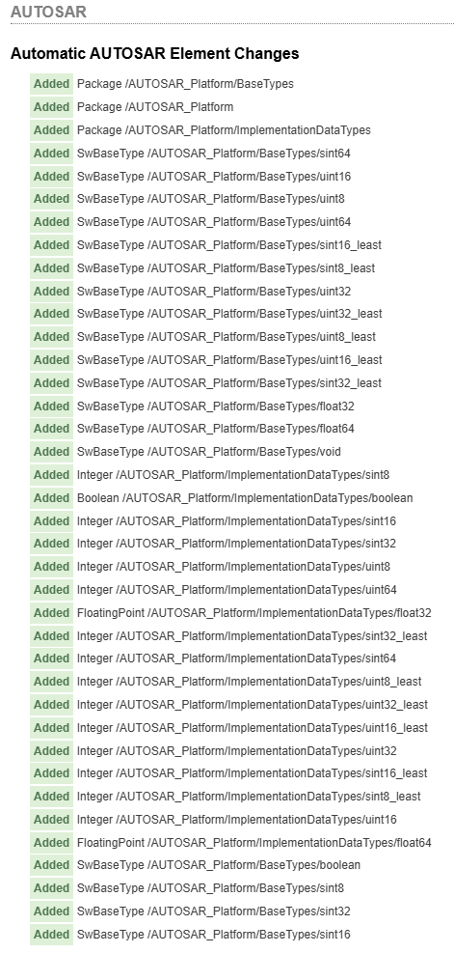Click the Added badge beside FloatingPoint float64
Image resolution: width=454 pixels, height=953 pixels.
tap(52, 842)
